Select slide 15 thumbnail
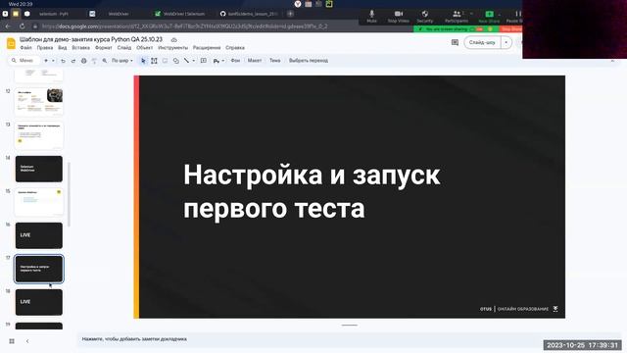This screenshot has height=353, width=627. tap(39, 202)
